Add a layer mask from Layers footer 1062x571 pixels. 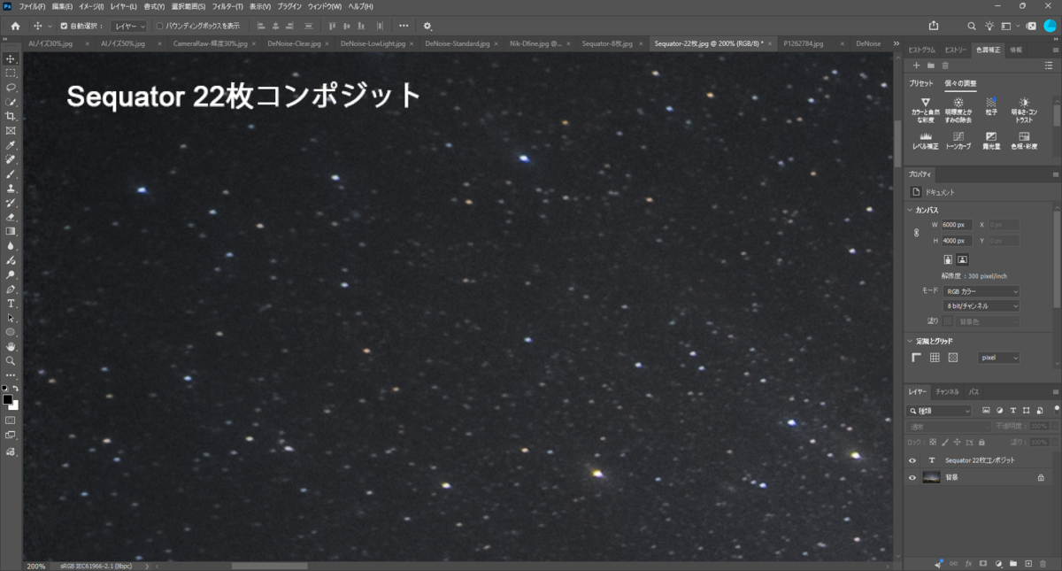pyautogui.click(x=983, y=563)
